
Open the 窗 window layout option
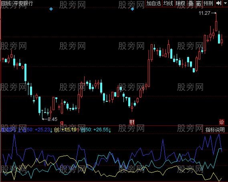(198, 3)
